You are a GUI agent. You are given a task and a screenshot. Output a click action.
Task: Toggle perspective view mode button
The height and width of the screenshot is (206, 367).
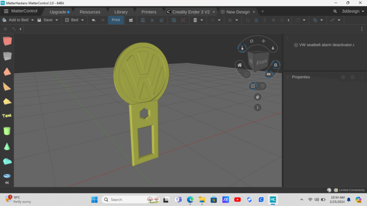tap(253, 86)
